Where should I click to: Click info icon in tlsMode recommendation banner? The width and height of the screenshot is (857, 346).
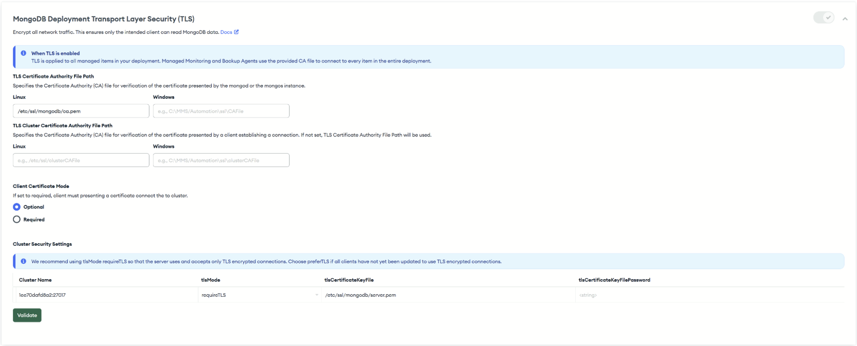[x=24, y=261]
